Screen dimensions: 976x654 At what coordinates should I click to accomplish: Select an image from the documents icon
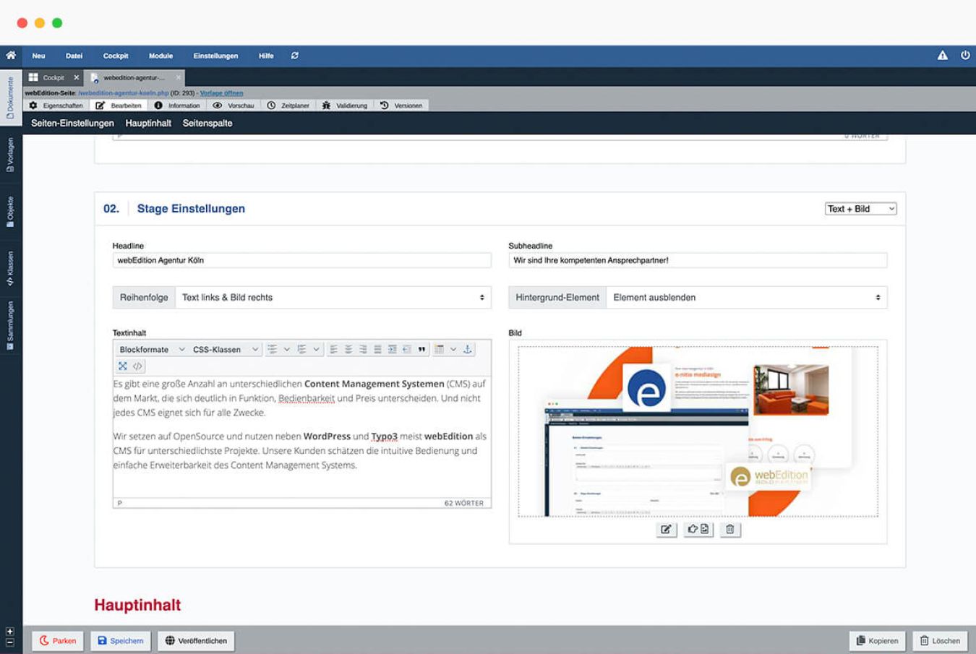coord(698,529)
